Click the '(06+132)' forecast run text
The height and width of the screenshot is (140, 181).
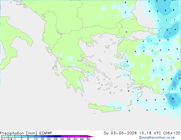pos(172,133)
